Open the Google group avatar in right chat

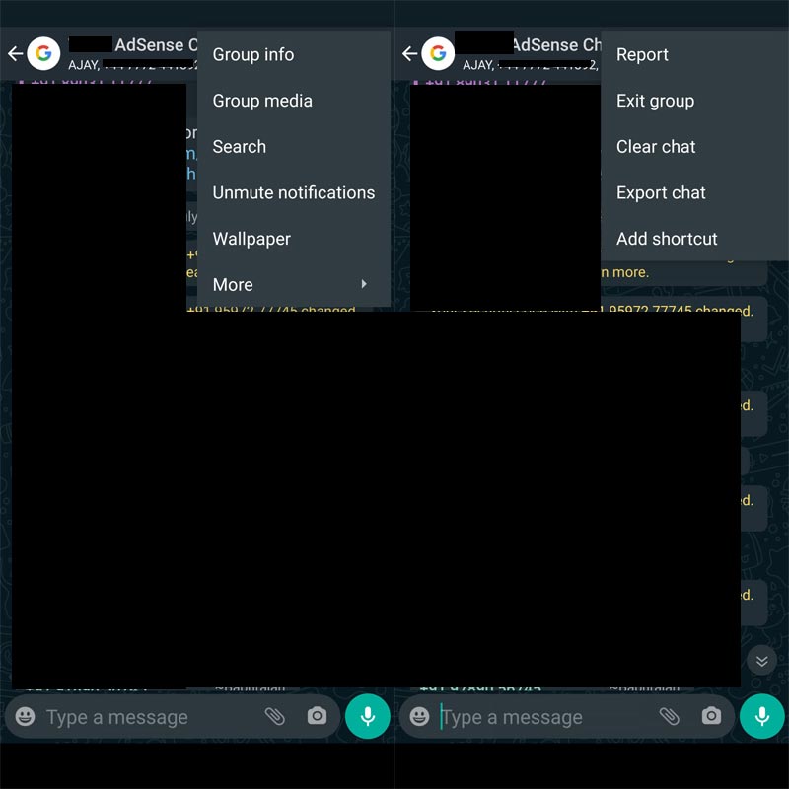[x=438, y=53]
